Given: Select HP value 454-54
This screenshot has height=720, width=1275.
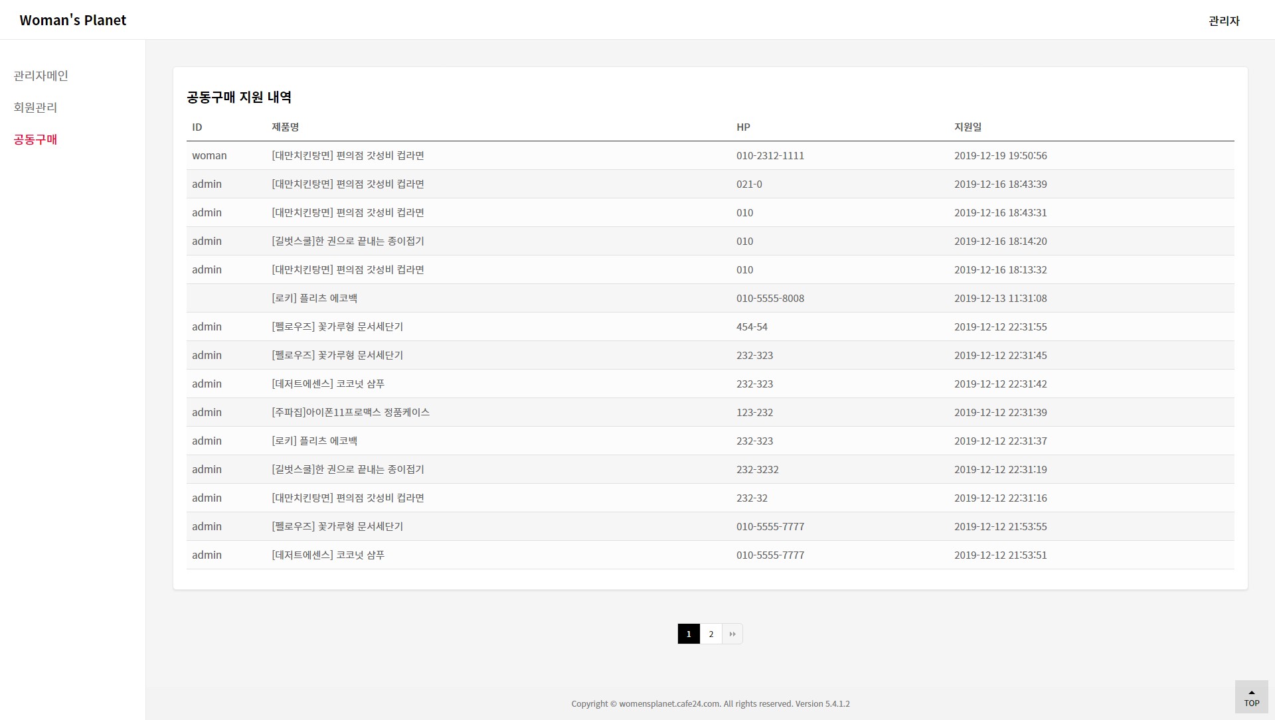Looking at the screenshot, I should point(752,327).
